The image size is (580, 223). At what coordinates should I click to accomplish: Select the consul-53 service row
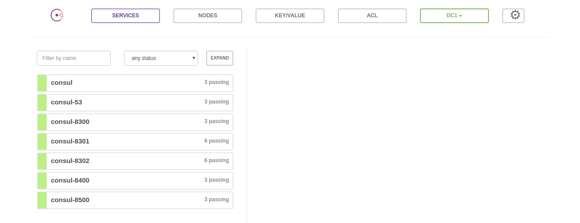point(135,103)
